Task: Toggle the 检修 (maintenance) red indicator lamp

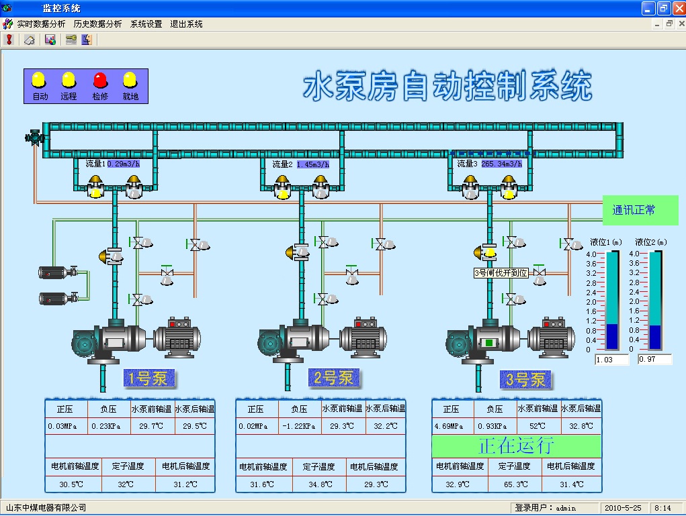Action: click(x=100, y=81)
